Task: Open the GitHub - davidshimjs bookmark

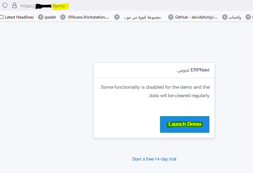Action: click(x=193, y=17)
